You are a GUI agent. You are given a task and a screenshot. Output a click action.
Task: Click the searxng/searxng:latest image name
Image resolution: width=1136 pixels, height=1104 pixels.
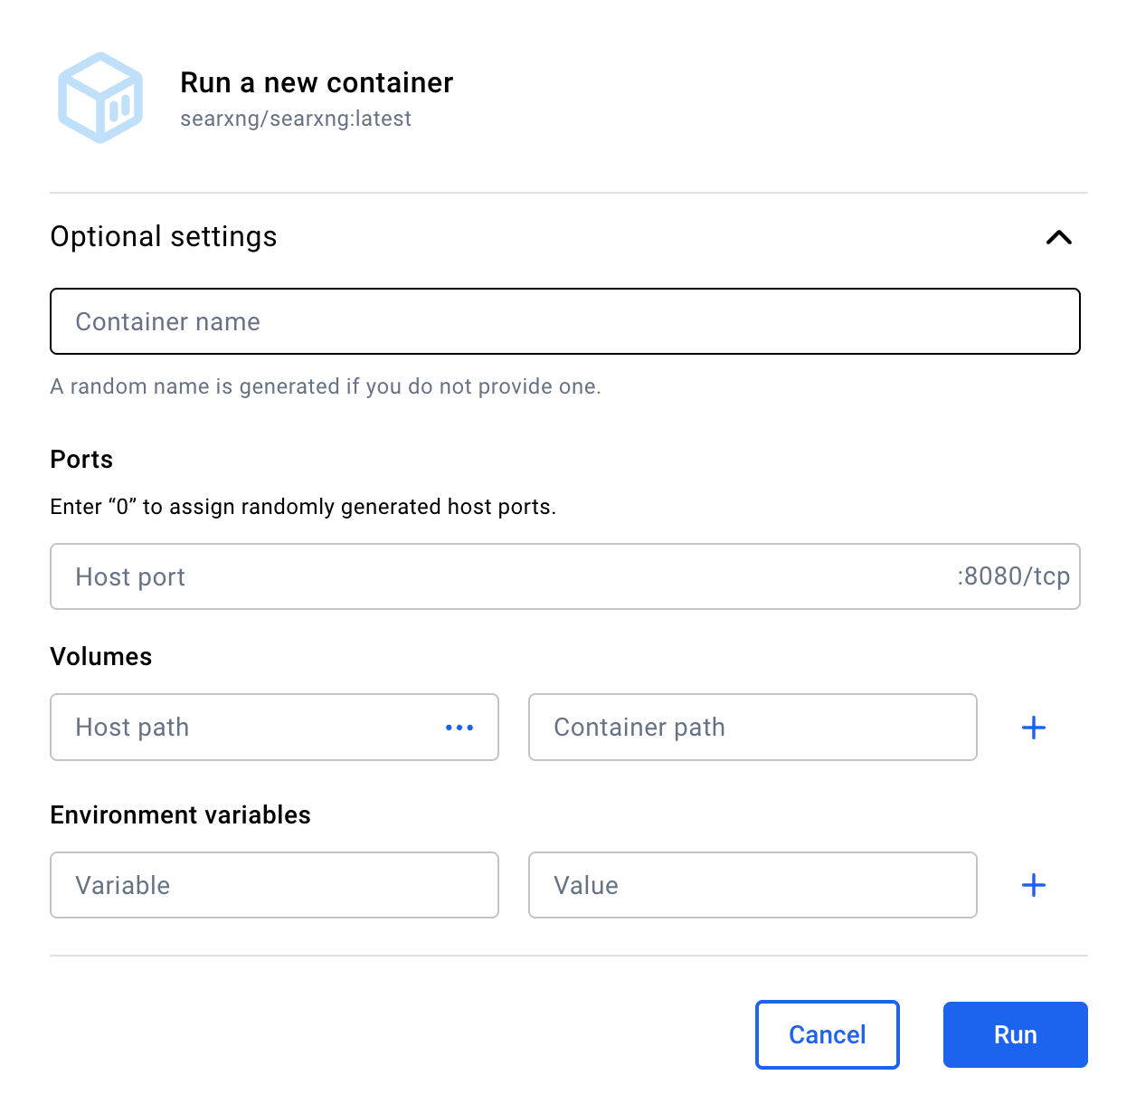pyautogui.click(x=296, y=119)
